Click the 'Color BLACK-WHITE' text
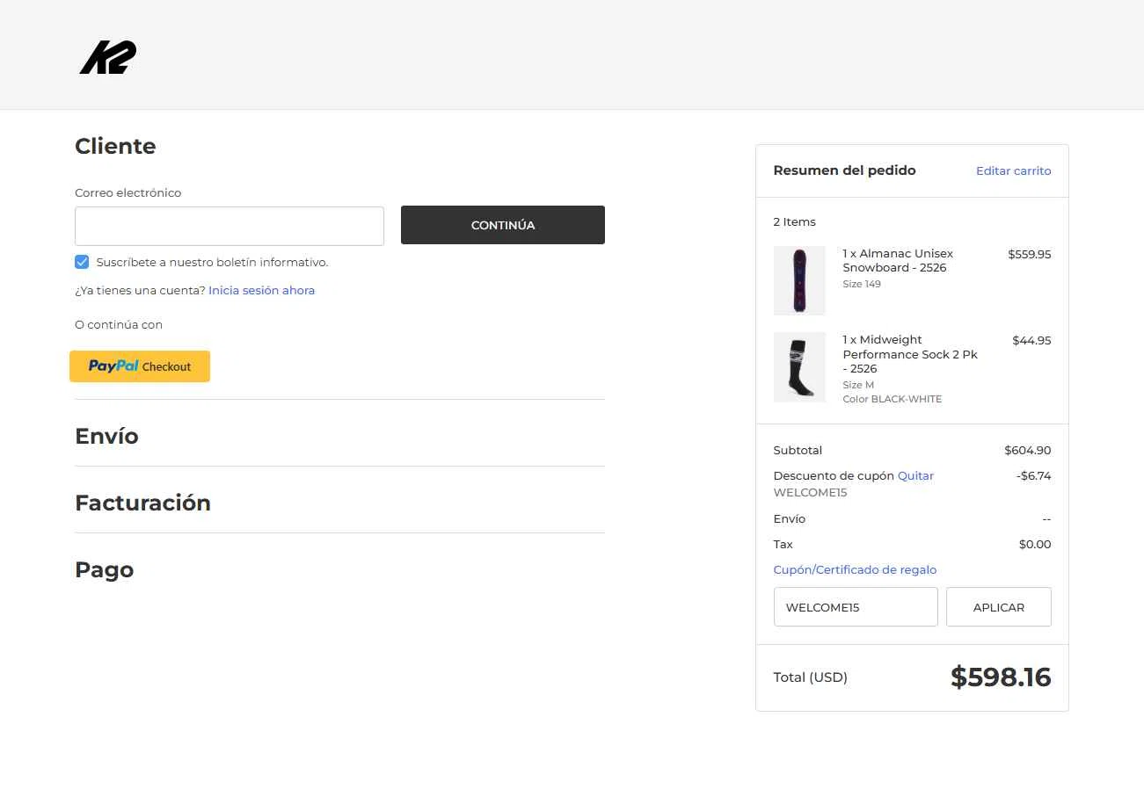The width and height of the screenshot is (1144, 811). coord(892,399)
